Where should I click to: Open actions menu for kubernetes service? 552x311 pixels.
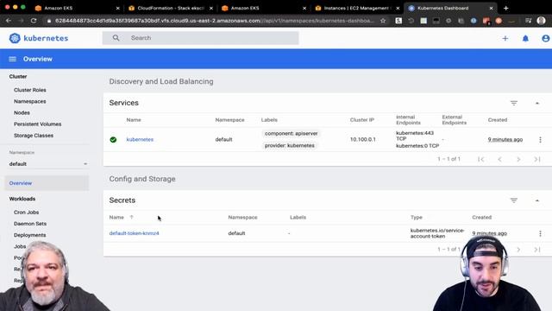click(x=541, y=140)
